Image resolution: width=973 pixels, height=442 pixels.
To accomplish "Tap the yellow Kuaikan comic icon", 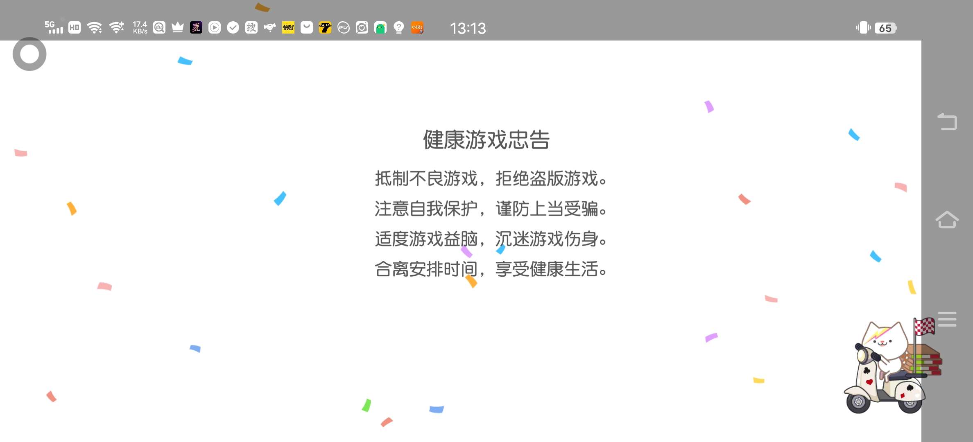I will click(288, 28).
